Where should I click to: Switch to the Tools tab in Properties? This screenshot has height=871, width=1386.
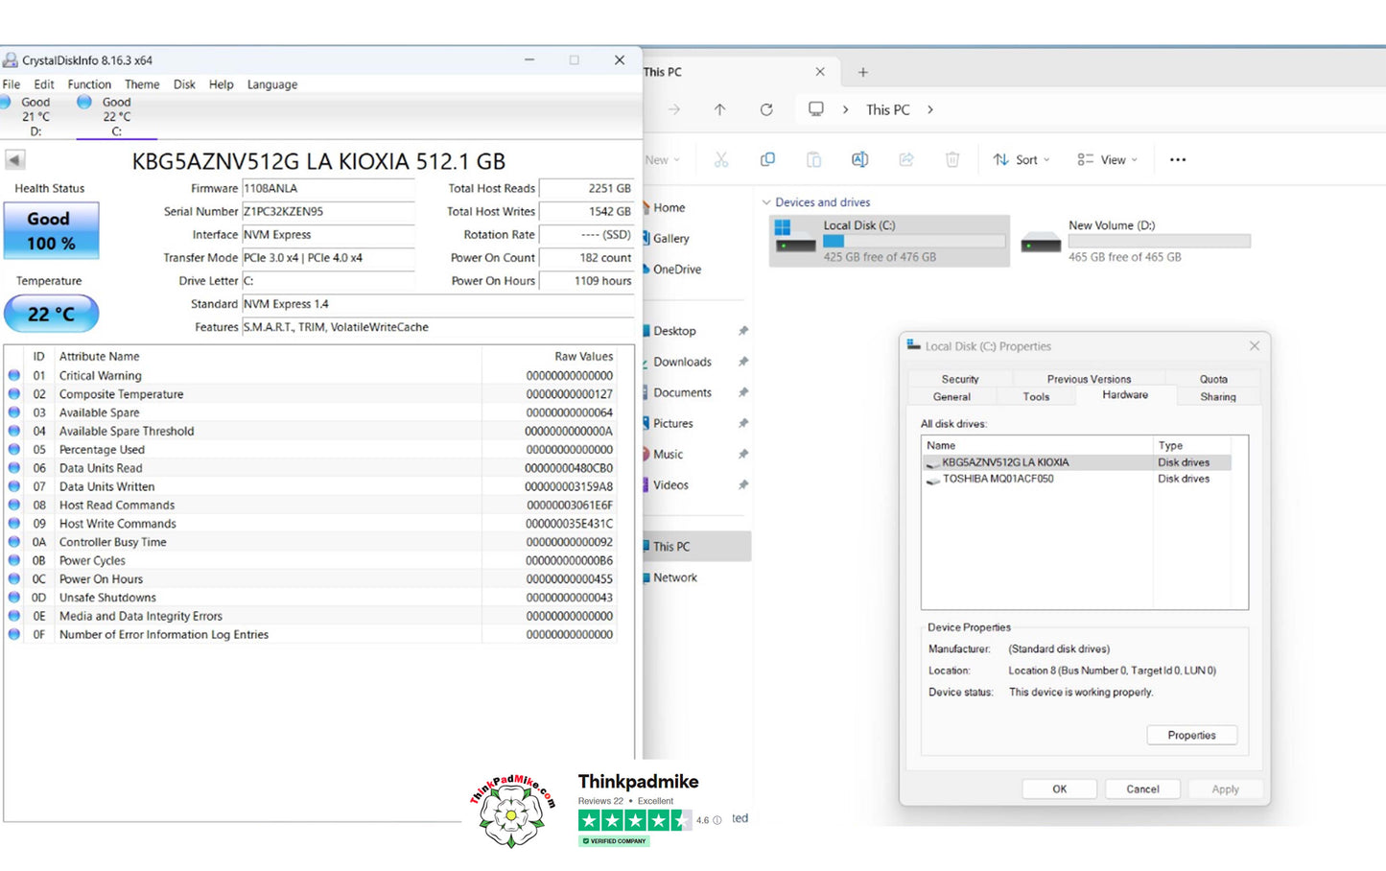tap(1036, 396)
